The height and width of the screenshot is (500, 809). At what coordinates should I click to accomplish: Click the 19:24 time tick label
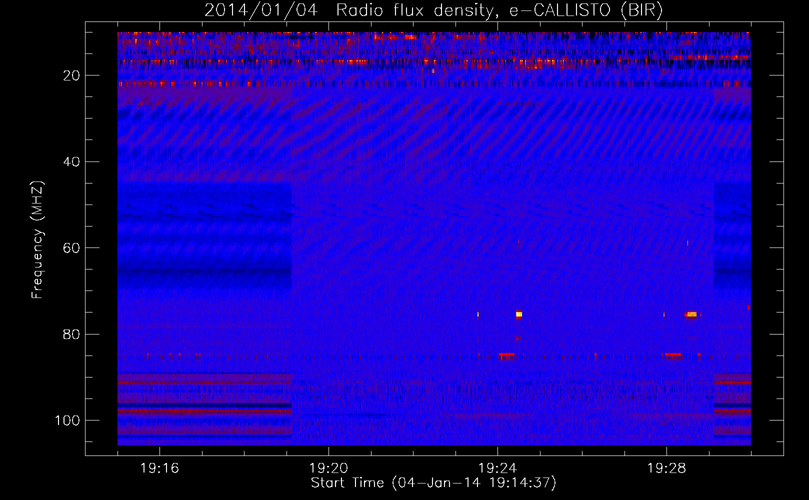pos(497,468)
